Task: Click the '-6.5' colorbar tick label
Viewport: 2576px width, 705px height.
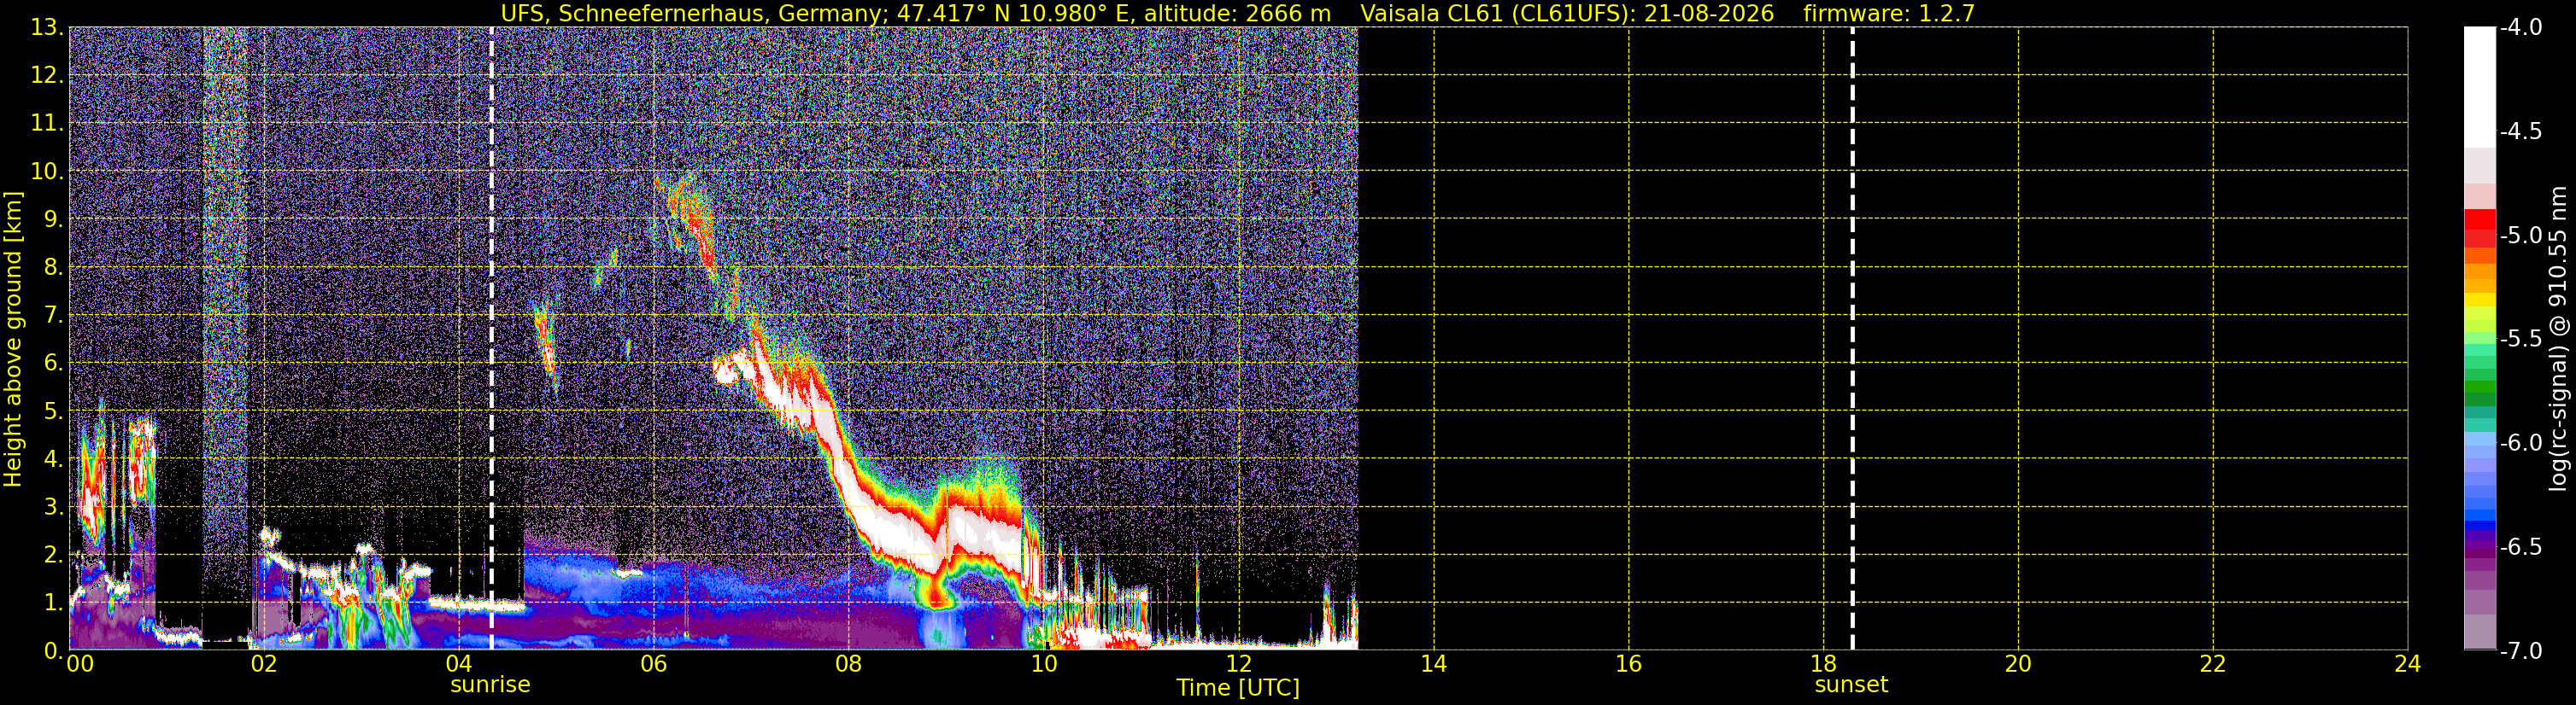Action: [2520, 547]
